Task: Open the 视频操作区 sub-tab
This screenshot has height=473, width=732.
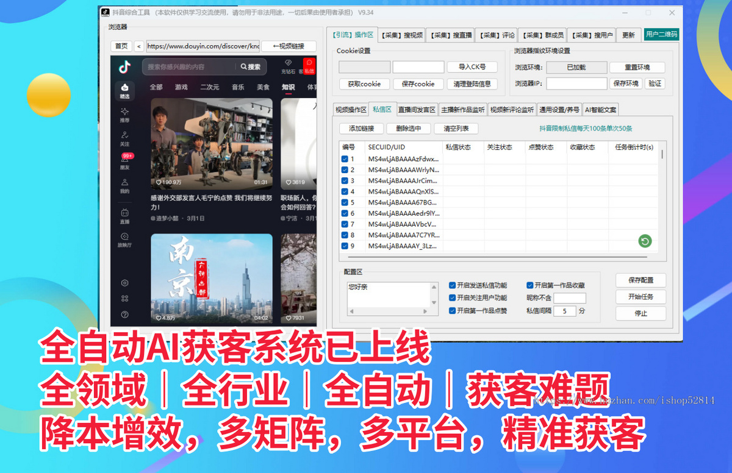Action: pyautogui.click(x=351, y=110)
